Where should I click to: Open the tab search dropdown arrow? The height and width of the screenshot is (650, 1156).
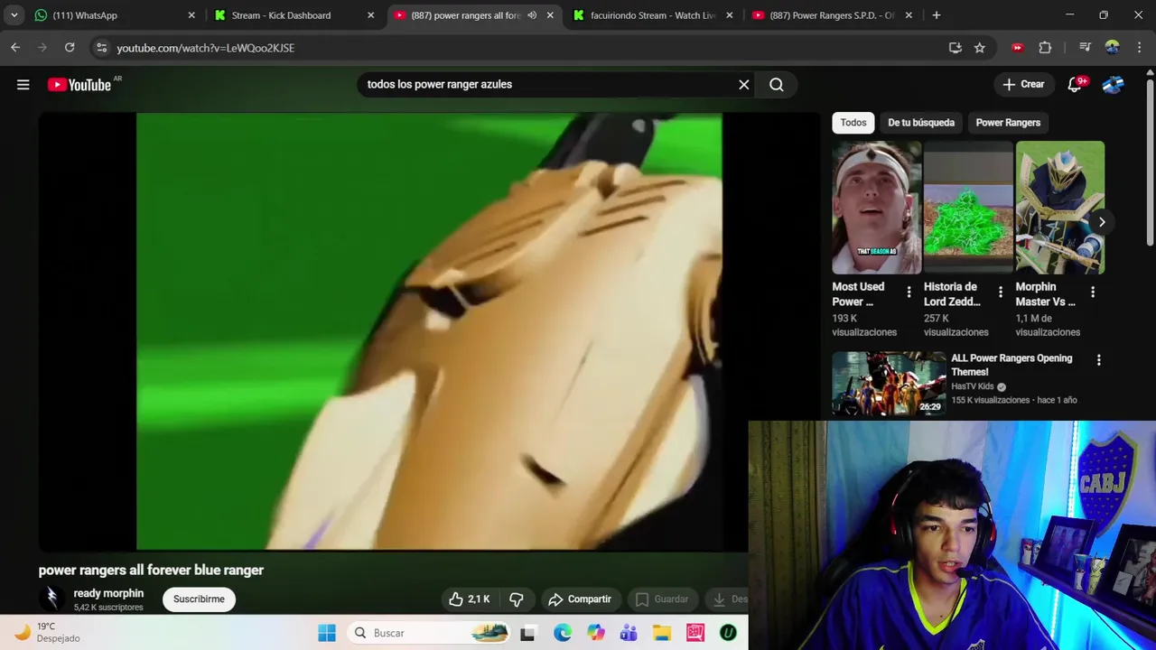pyautogui.click(x=14, y=15)
